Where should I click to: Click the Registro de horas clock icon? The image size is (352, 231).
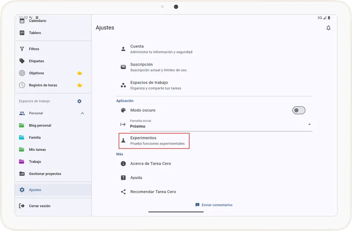tap(22, 85)
